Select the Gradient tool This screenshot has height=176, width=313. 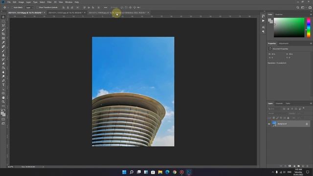[3, 68]
